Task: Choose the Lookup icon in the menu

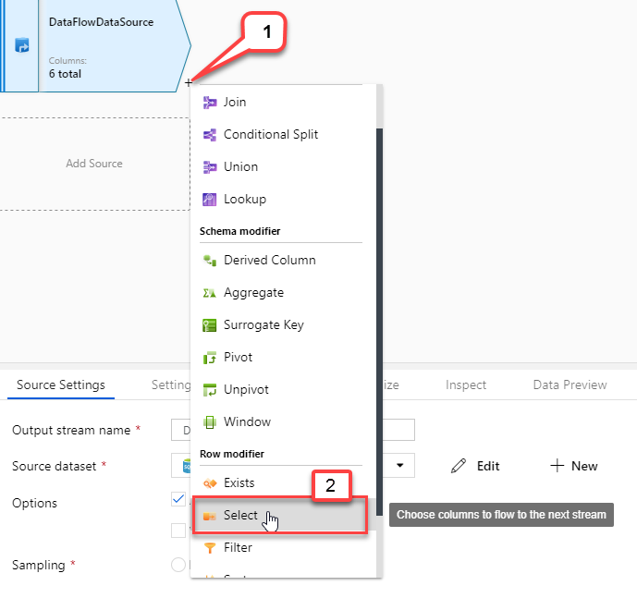Action: click(x=209, y=200)
